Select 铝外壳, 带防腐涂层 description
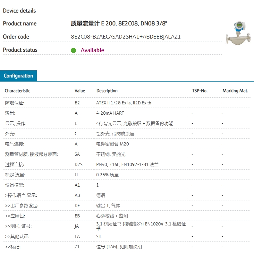The width and height of the screenshot is (254, 255). coord(115,134)
